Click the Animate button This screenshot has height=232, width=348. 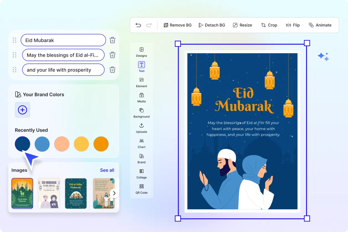[x=320, y=25]
